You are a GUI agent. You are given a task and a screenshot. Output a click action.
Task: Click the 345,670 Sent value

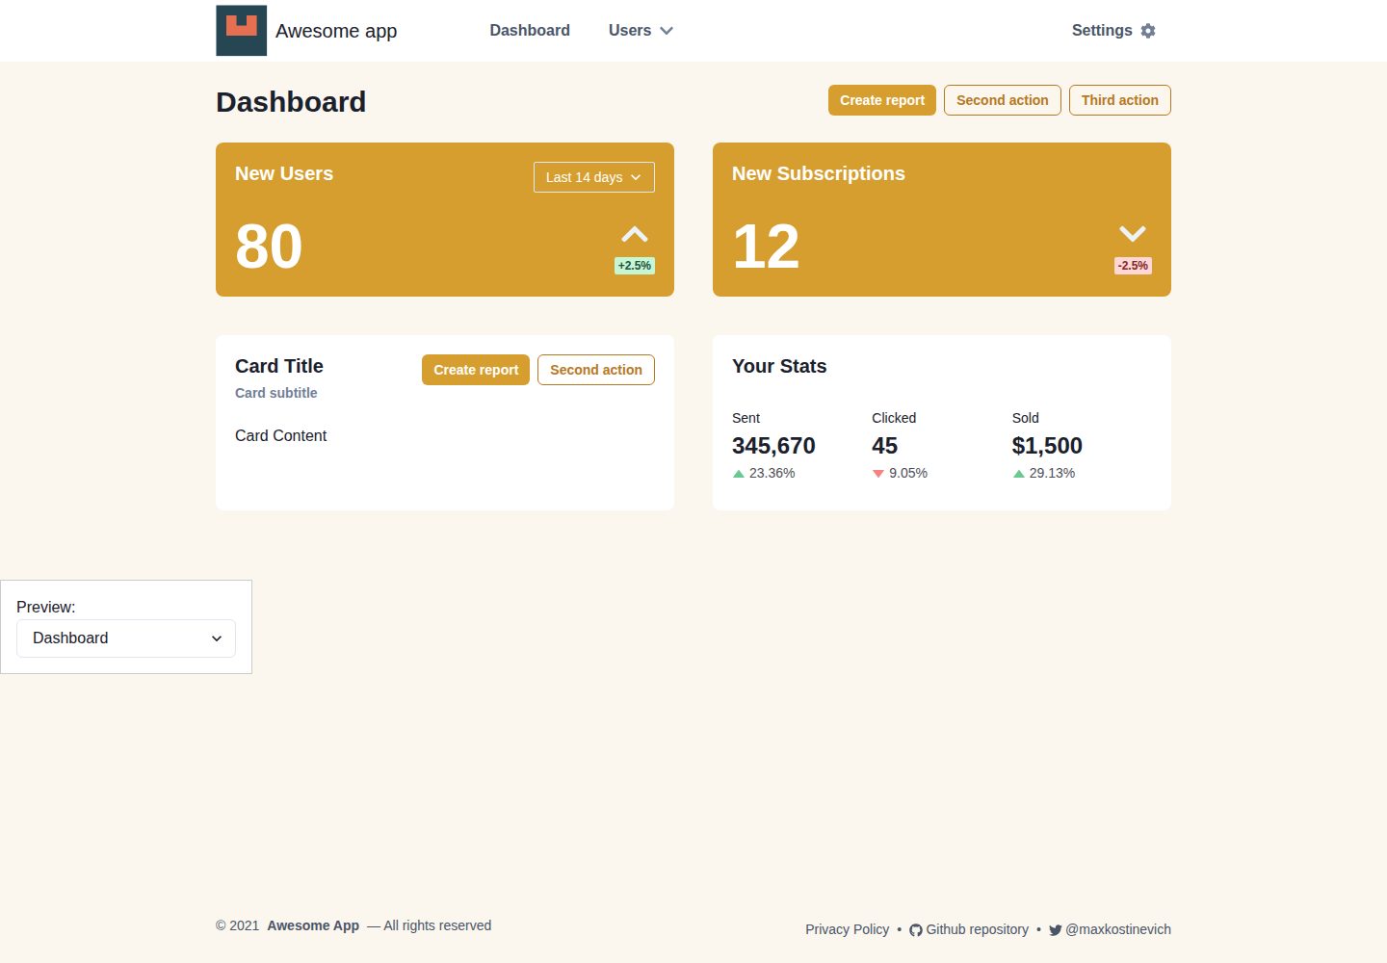773,446
